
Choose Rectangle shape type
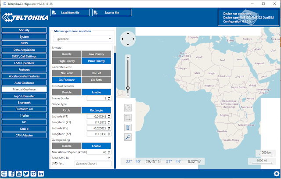tap(96, 110)
